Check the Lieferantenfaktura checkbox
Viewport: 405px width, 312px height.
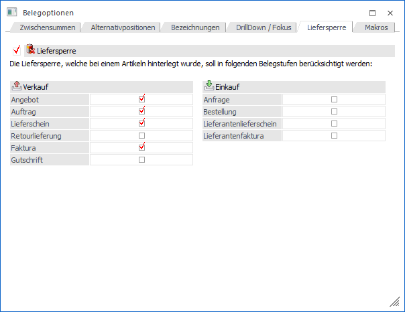(334, 136)
